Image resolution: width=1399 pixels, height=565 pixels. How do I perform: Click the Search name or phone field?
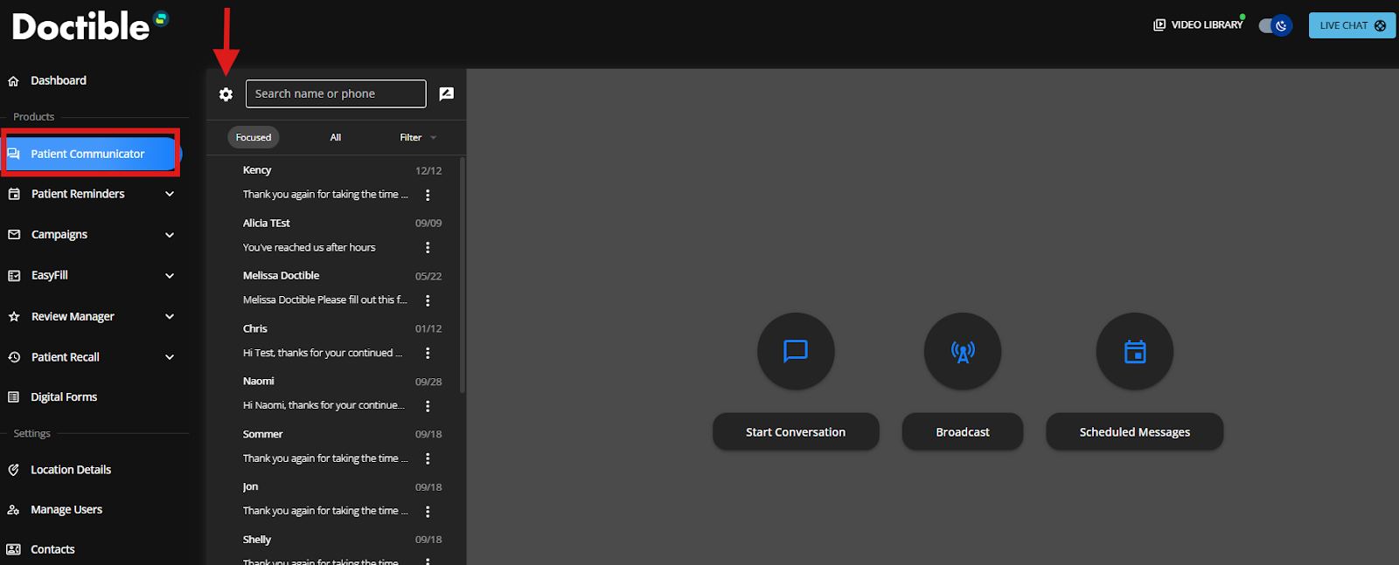336,94
